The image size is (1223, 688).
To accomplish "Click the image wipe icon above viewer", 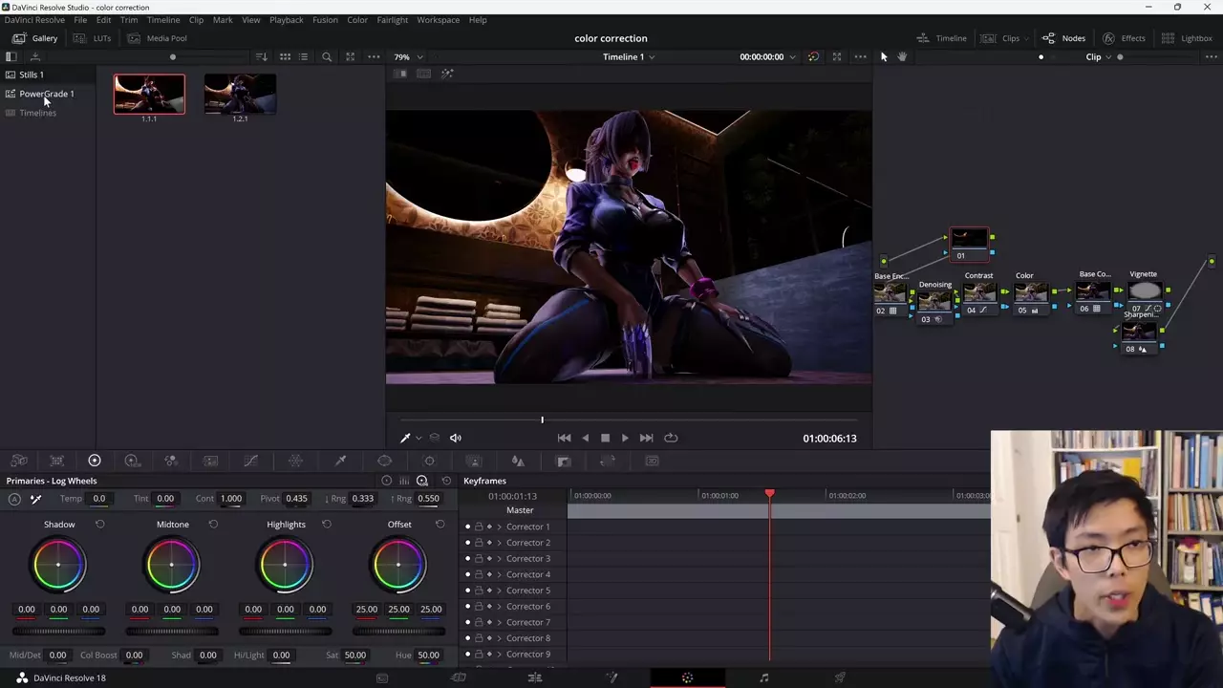I will point(401,75).
